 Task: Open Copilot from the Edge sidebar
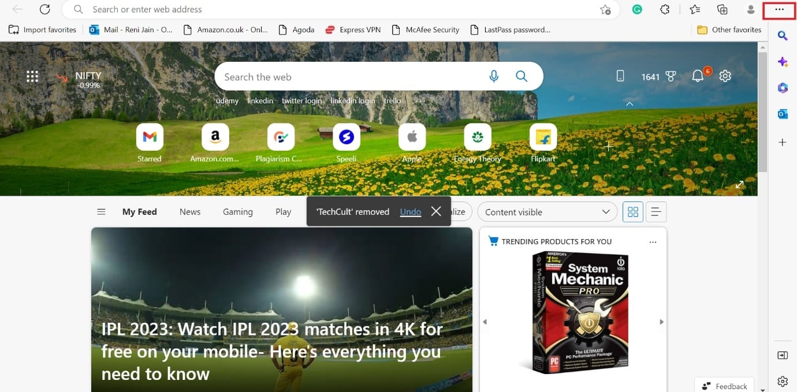pyautogui.click(x=783, y=62)
